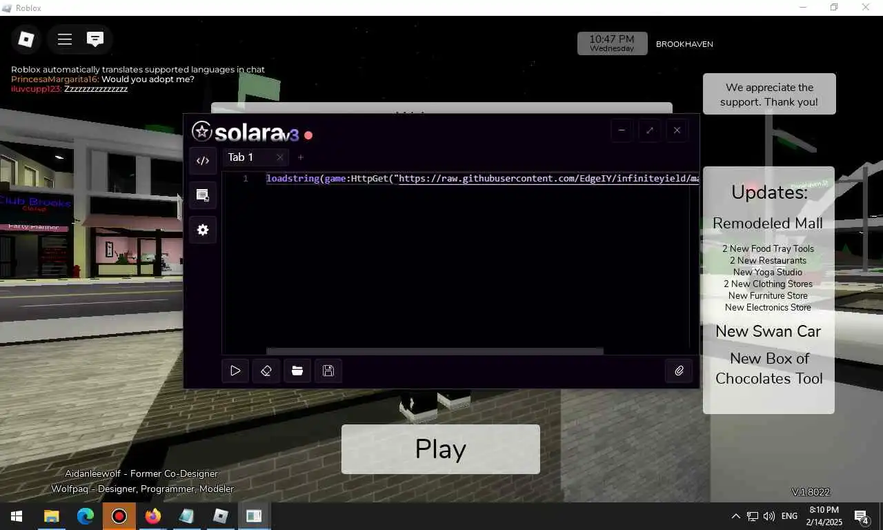Click the BROOKHAVEN label
The height and width of the screenshot is (530, 883).
[x=684, y=44]
